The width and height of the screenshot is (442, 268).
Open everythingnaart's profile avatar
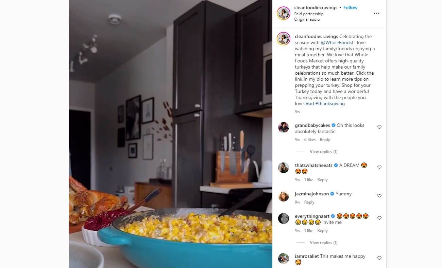pos(284,218)
